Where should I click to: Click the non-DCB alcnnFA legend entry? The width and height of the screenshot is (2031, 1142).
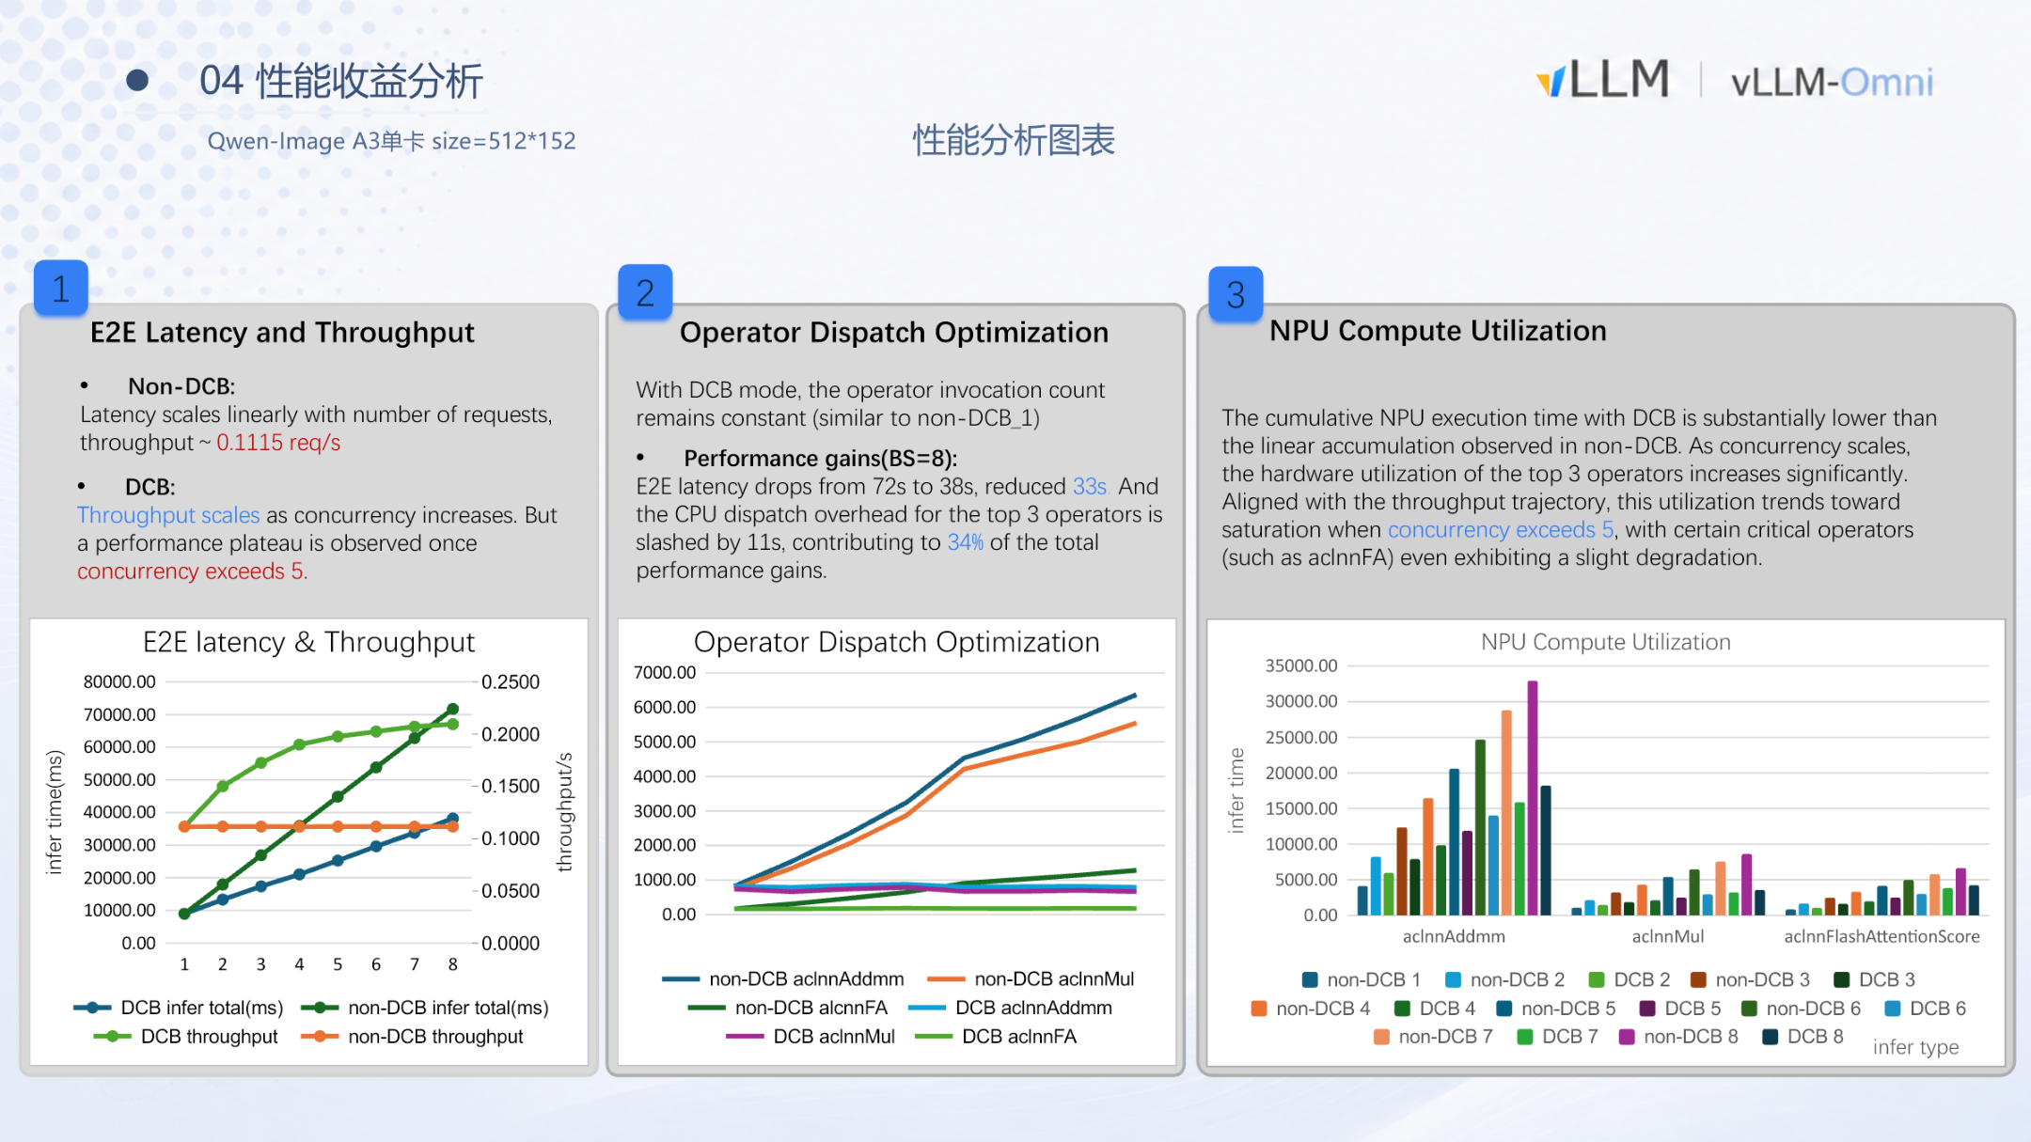pyautogui.click(x=788, y=1008)
